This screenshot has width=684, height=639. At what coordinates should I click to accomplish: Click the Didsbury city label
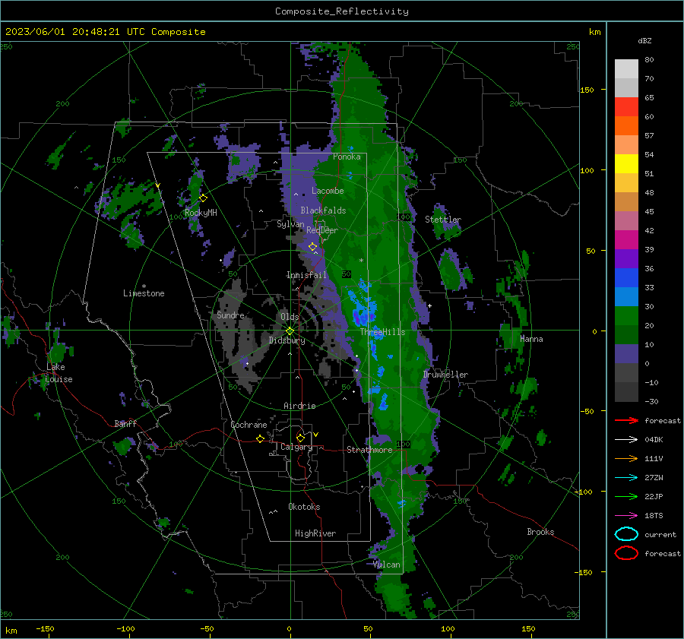coord(287,340)
